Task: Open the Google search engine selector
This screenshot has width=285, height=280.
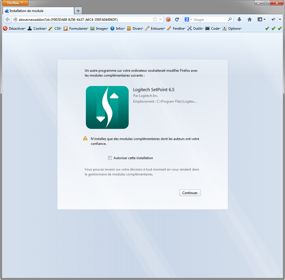Action: (188, 19)
